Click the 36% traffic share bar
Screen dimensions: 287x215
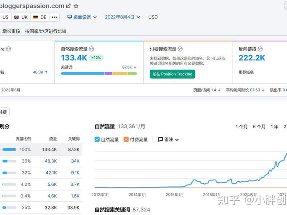click(9, 161)
